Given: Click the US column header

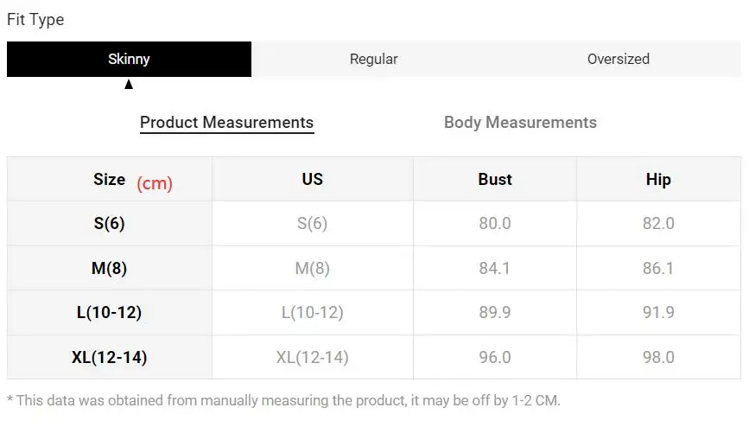Looking at the screenshot, I should pyautogui.click(x=313, y=179).
